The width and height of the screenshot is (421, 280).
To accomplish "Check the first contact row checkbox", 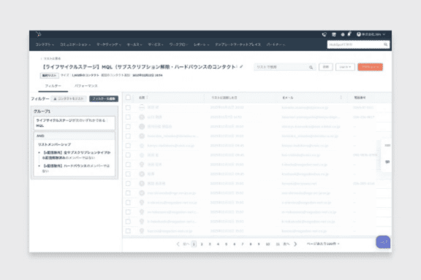I will tap(128, 107).
